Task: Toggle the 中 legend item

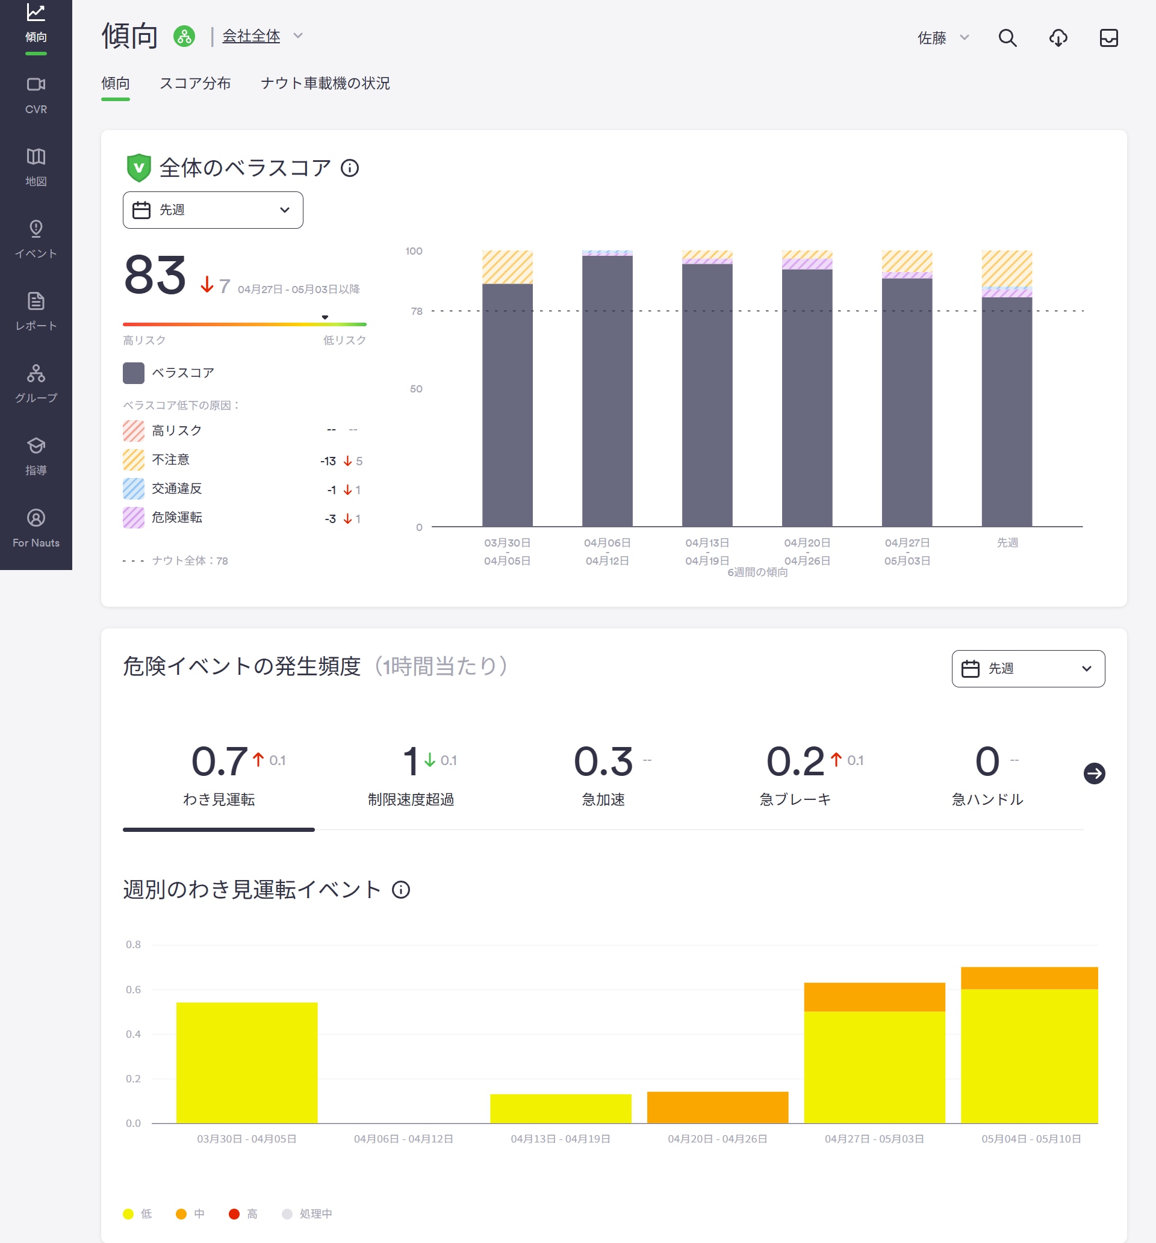Action: [x=190, y=1214]
